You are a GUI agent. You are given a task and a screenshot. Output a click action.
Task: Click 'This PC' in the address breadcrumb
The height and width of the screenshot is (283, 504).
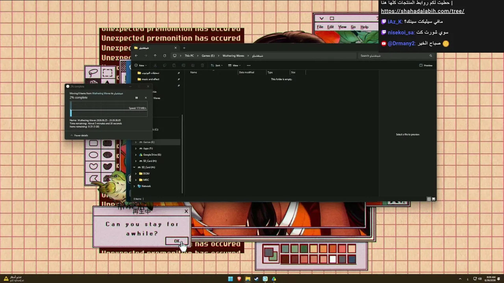pos(189,56)
